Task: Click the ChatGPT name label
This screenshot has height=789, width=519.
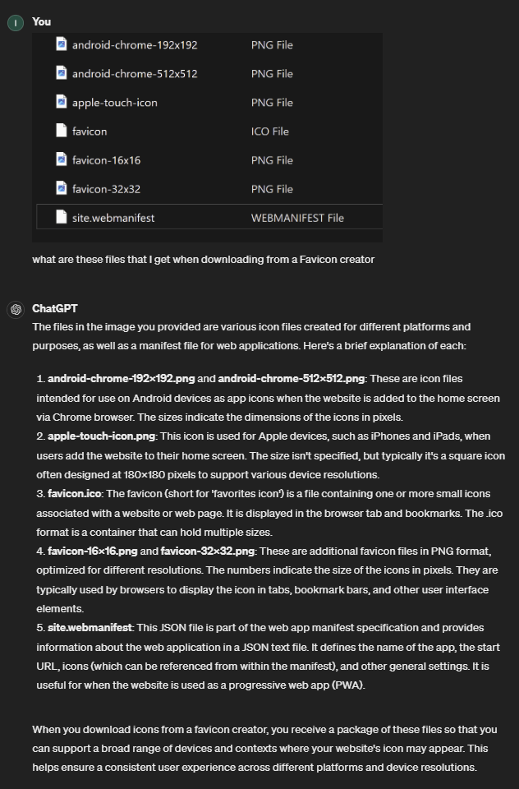Action: (54, 308)
